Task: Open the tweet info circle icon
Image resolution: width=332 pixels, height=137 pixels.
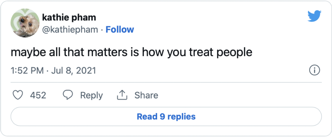Action: point(314,71)
